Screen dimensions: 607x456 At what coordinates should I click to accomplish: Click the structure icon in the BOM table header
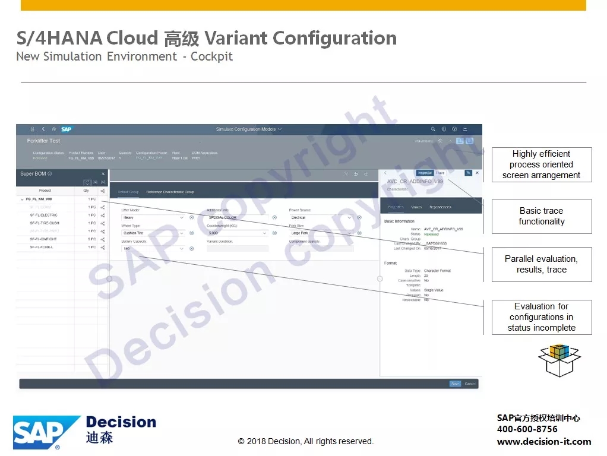(103, 191)
